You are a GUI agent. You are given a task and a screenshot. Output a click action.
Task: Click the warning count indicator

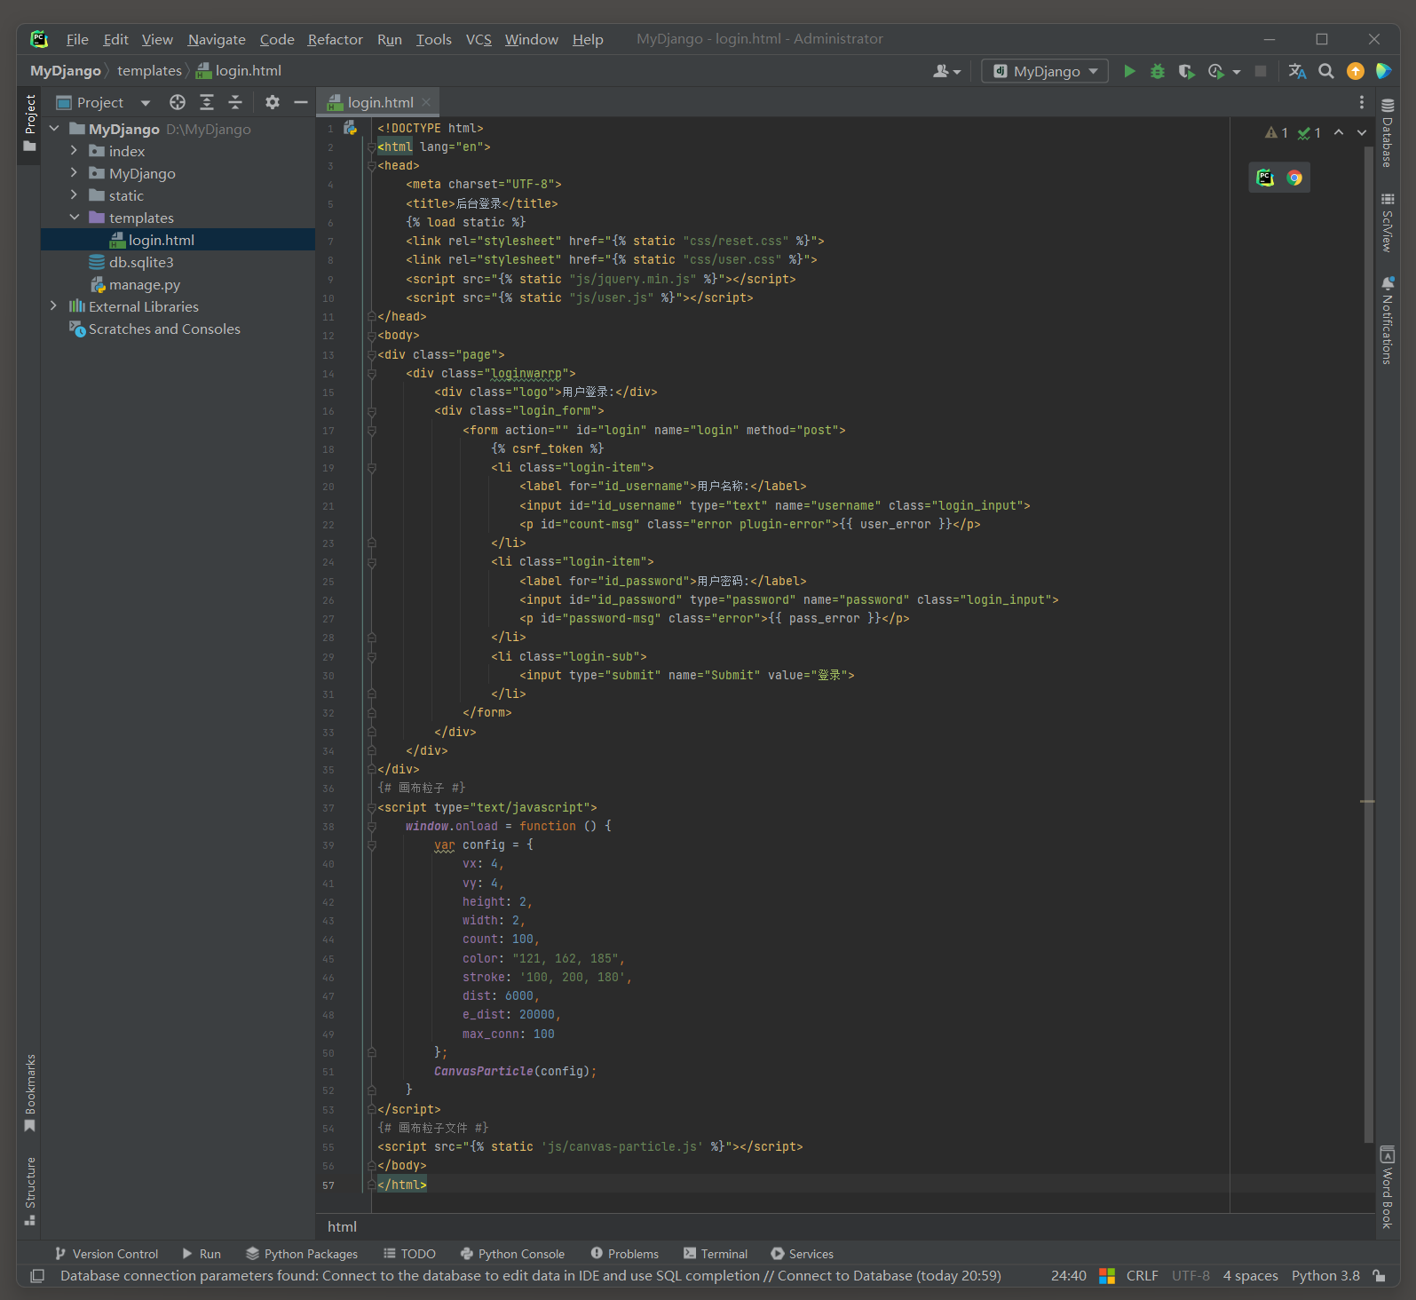(1277, 132)
